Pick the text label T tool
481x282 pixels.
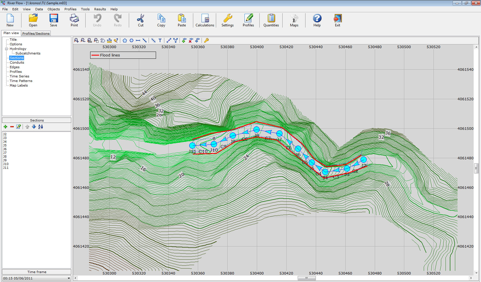160,40
